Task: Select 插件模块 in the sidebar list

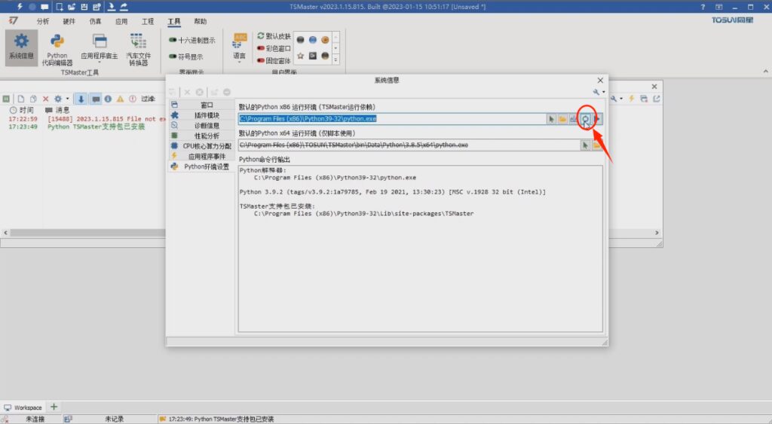Action: click(x=206, y=115)
